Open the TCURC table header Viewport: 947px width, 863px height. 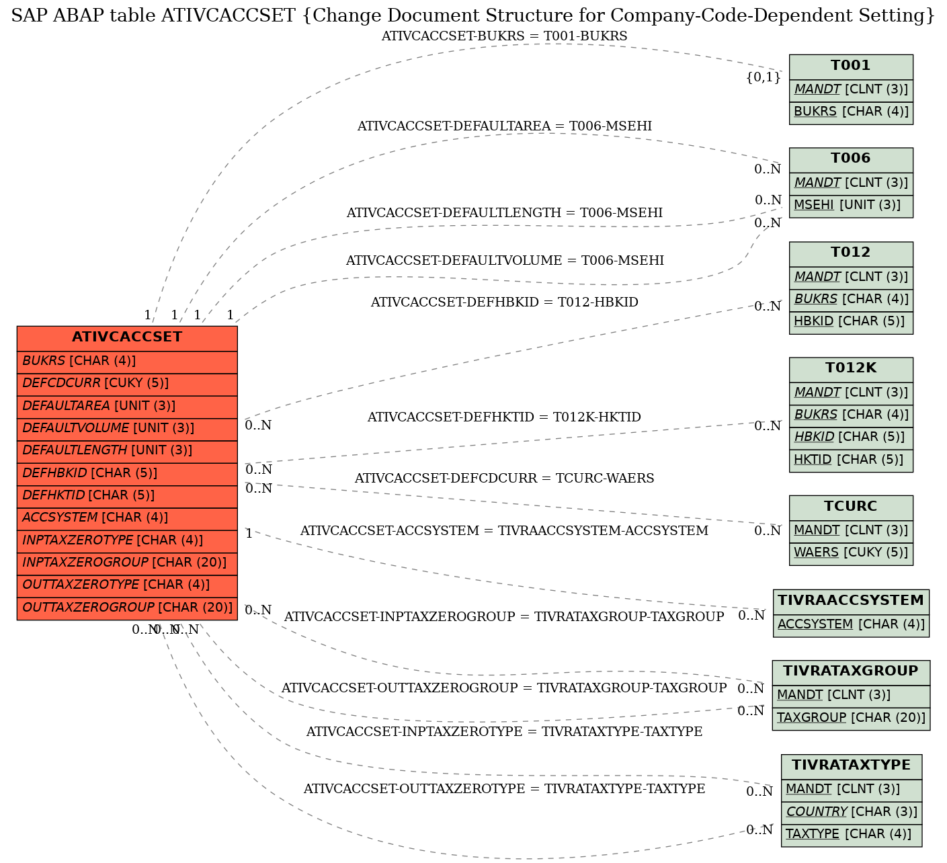pyautogui.click(x=851, y=507)
